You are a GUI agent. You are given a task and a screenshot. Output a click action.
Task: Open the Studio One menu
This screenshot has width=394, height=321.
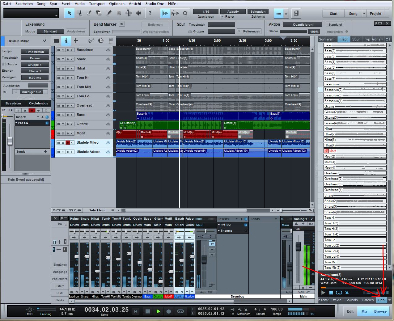click(155, 4)
